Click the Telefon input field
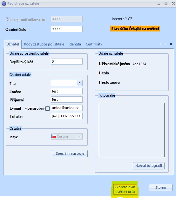 (x=67, y=116)
